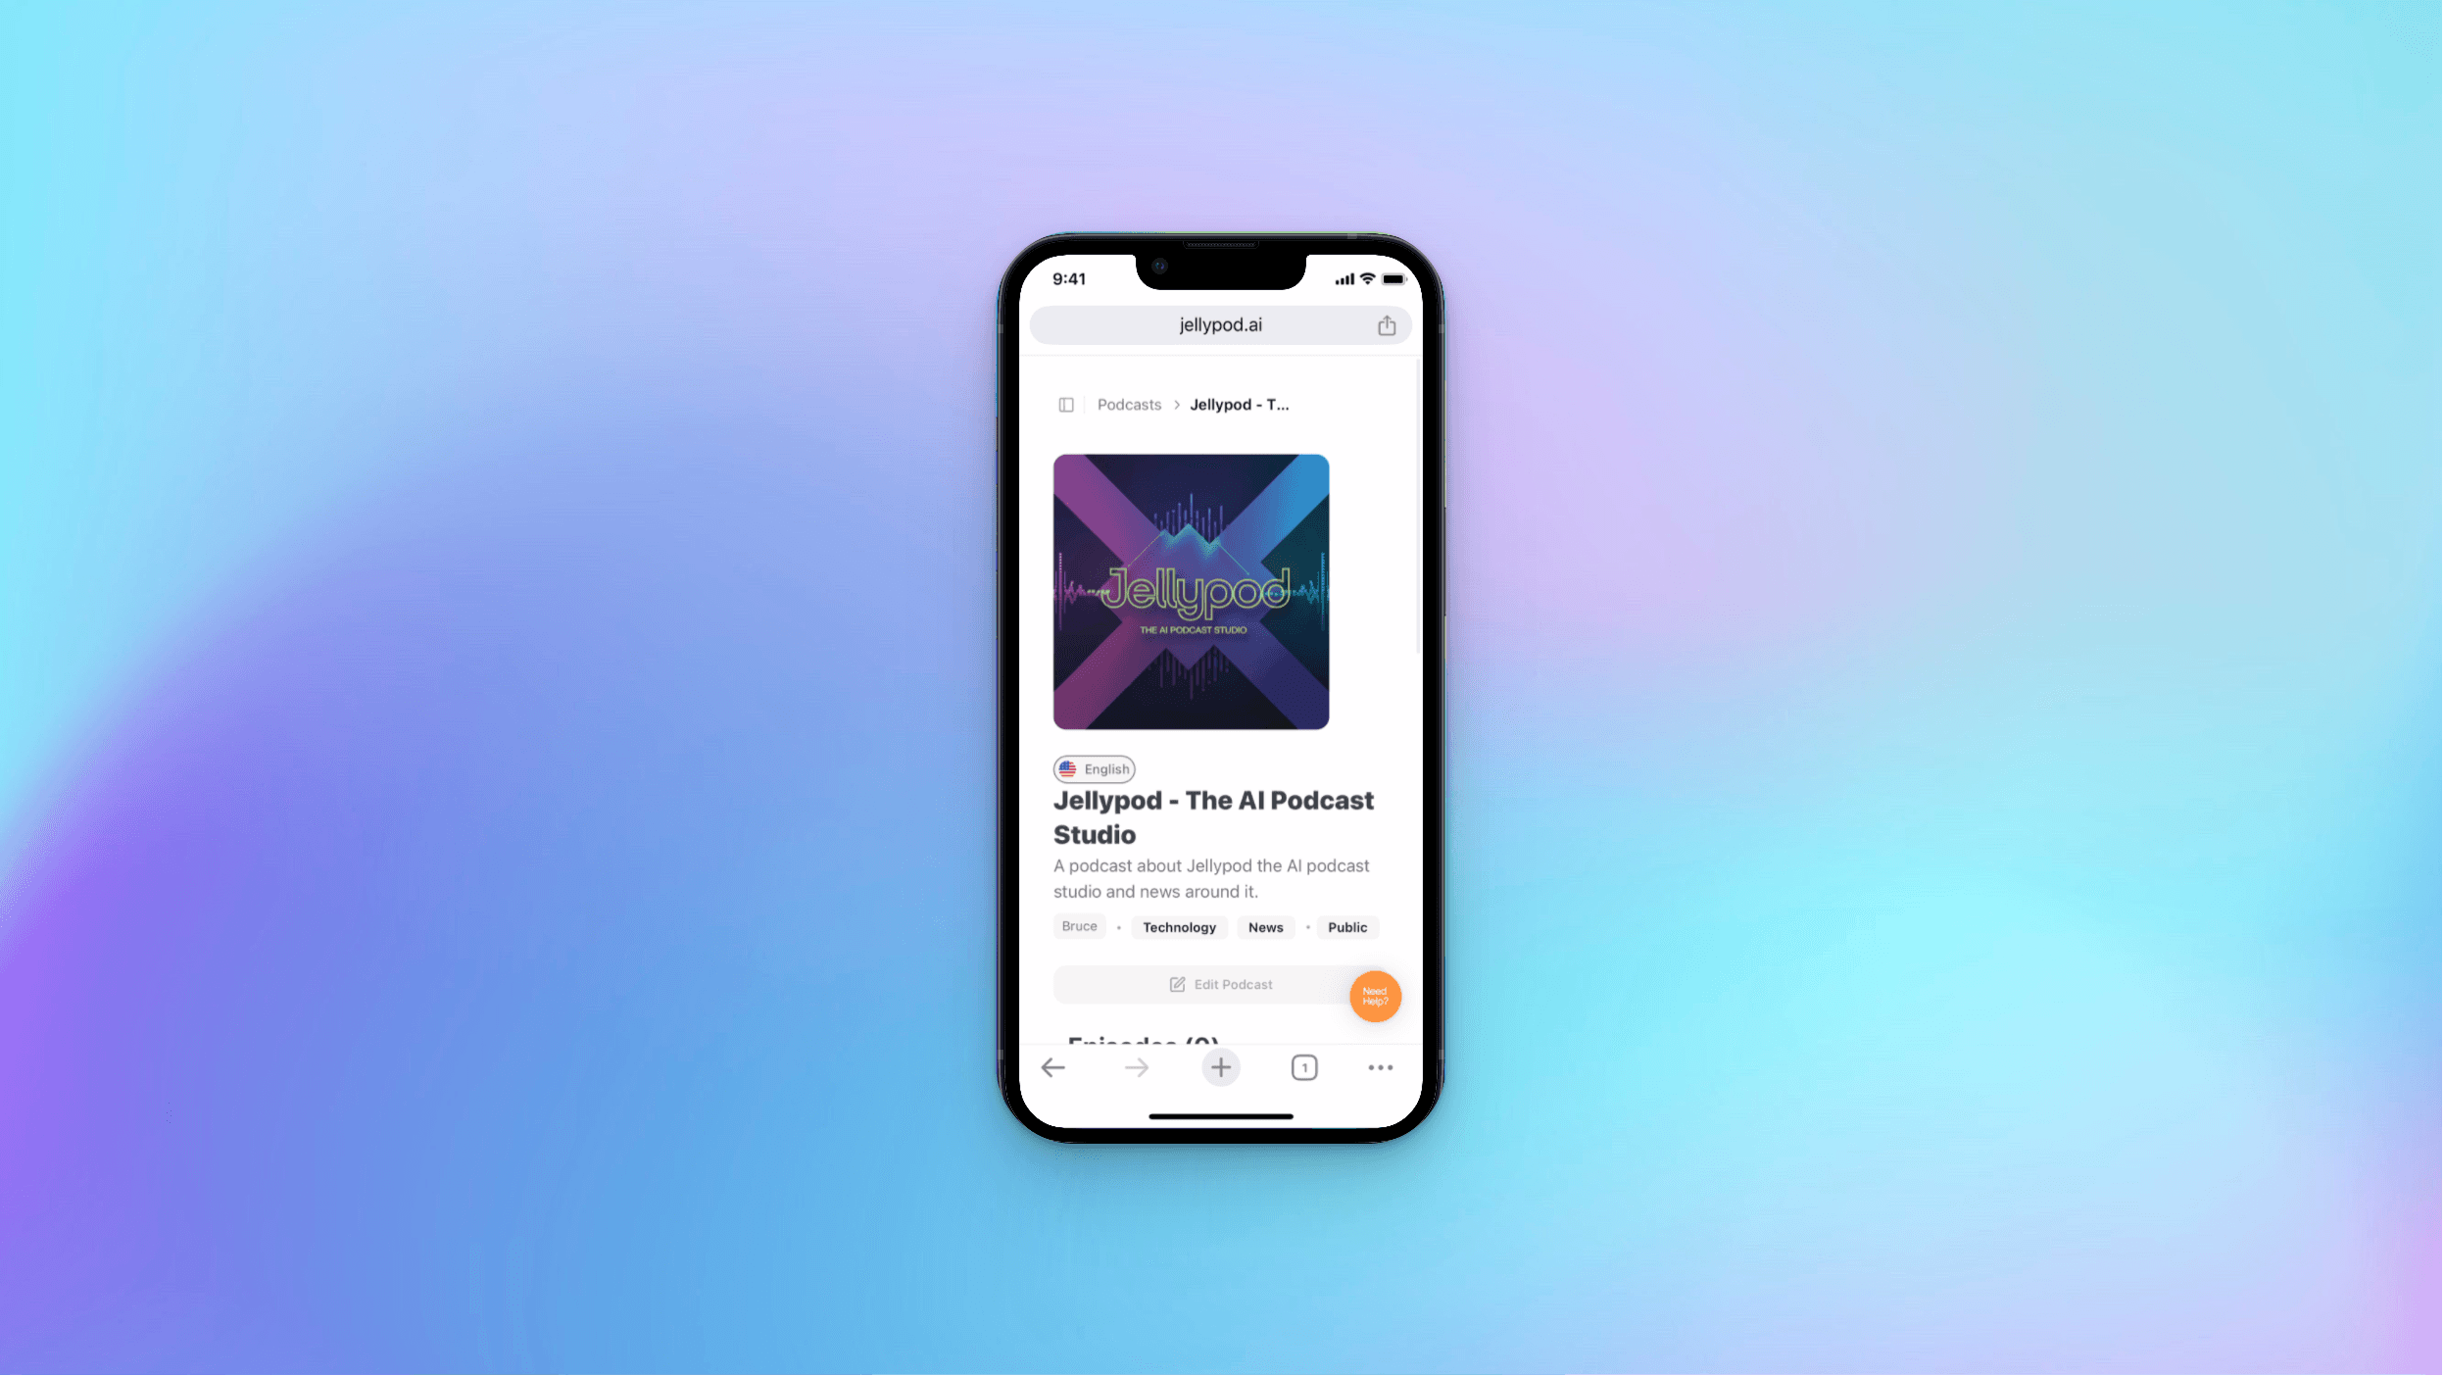Select the Bruce author tag filter
2444x1376 pixels.
point(1078,926)
